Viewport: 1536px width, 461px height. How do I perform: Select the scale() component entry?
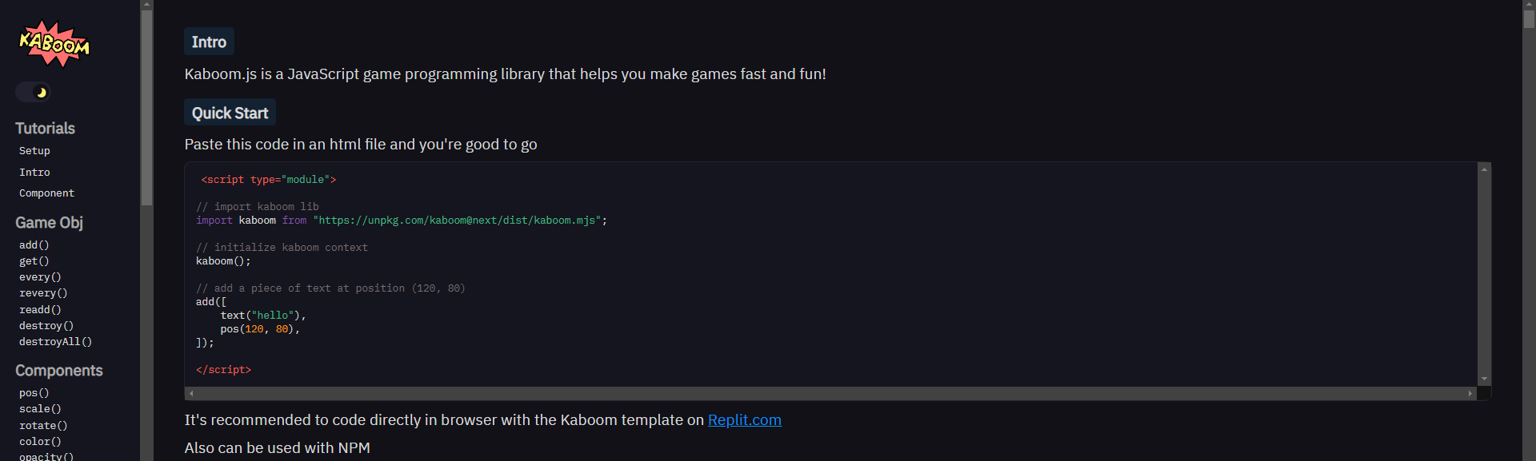point(39,409)
